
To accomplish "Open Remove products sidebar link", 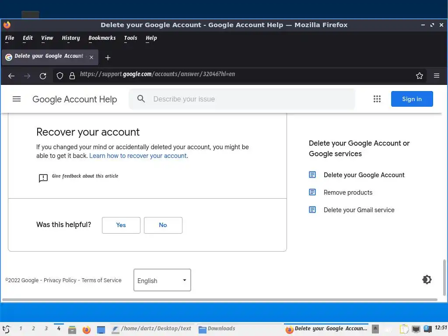I will click(x=348, y=192).
